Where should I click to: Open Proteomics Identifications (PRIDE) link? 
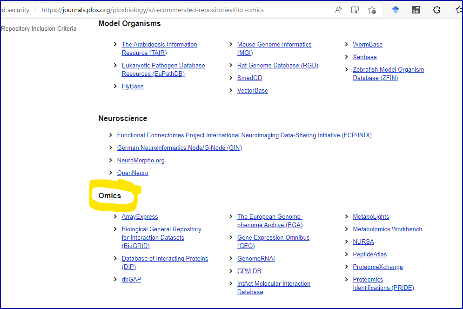[383, 283]
